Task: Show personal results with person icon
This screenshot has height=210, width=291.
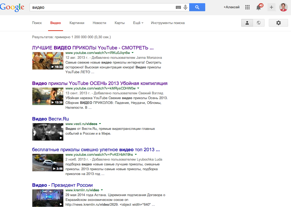Action: [x=247, y=23]
